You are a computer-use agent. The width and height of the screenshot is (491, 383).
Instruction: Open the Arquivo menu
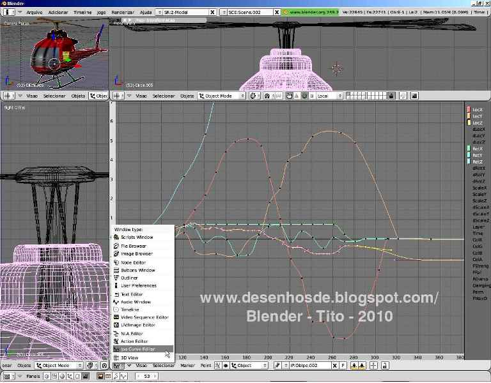35,13
